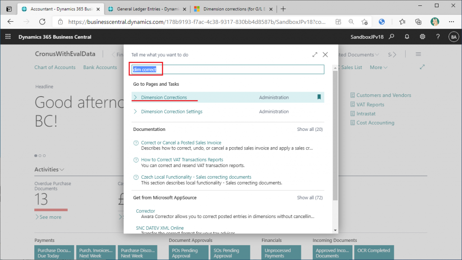462x260 pixels.
Task: Open the Posted Documents dropdown menu
Action: (x=359, y=55)
